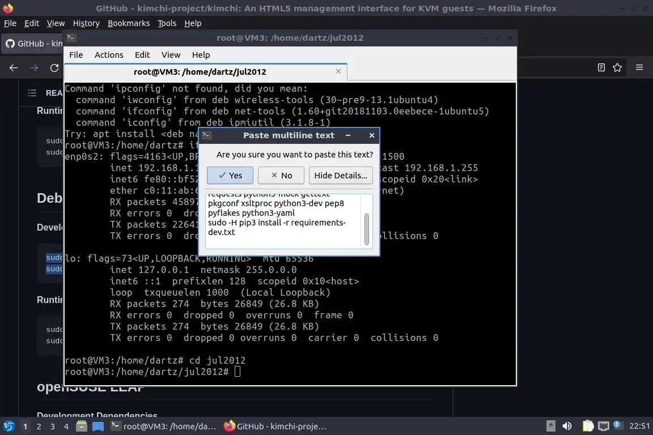Reload the Firefox page
Image resolution: width=653 pixels, height=435 pixels.
point(54,68)
